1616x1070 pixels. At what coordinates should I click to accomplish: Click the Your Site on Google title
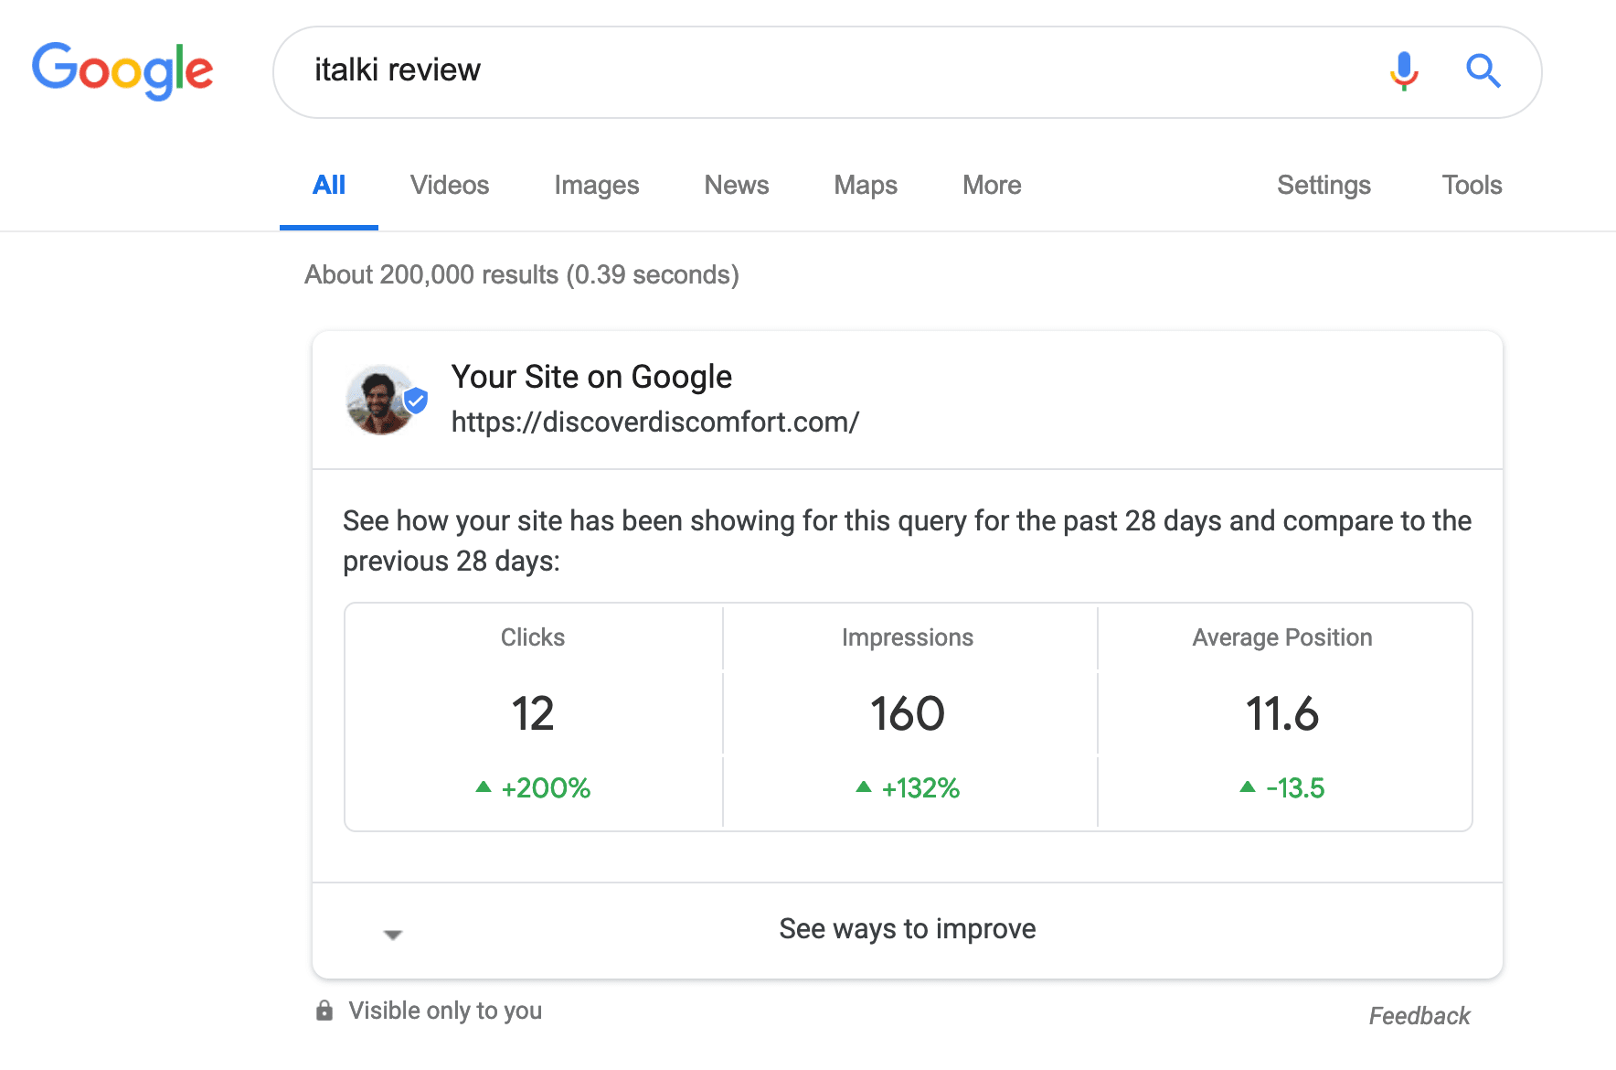pyautogui.click(x=591, y=377)
